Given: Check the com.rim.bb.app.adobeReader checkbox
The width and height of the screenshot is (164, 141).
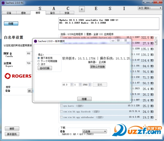Looking at the screenshot, I should tap(61, 117).
